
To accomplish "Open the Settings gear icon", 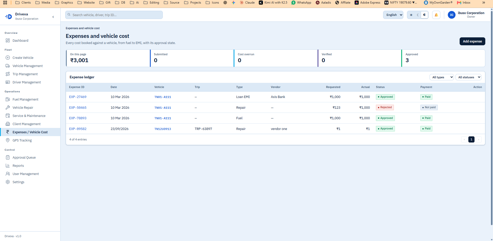I will 8,182.
